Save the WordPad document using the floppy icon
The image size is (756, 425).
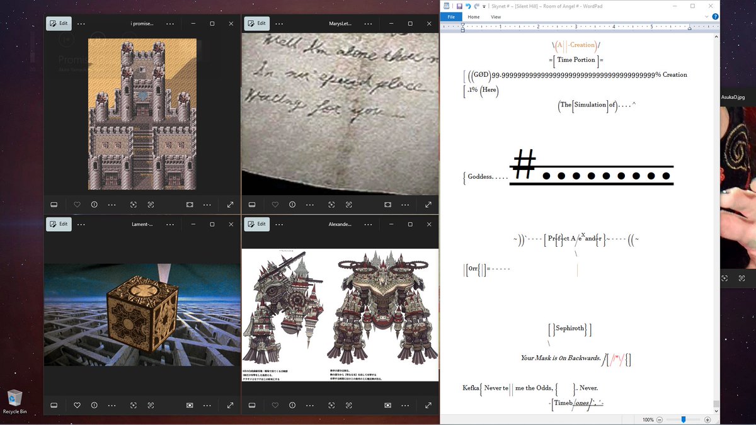(459, 6)
